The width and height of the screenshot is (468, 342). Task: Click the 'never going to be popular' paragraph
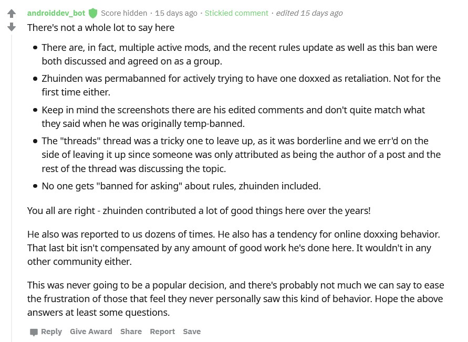pyautogui.click(x=236, y=299)
